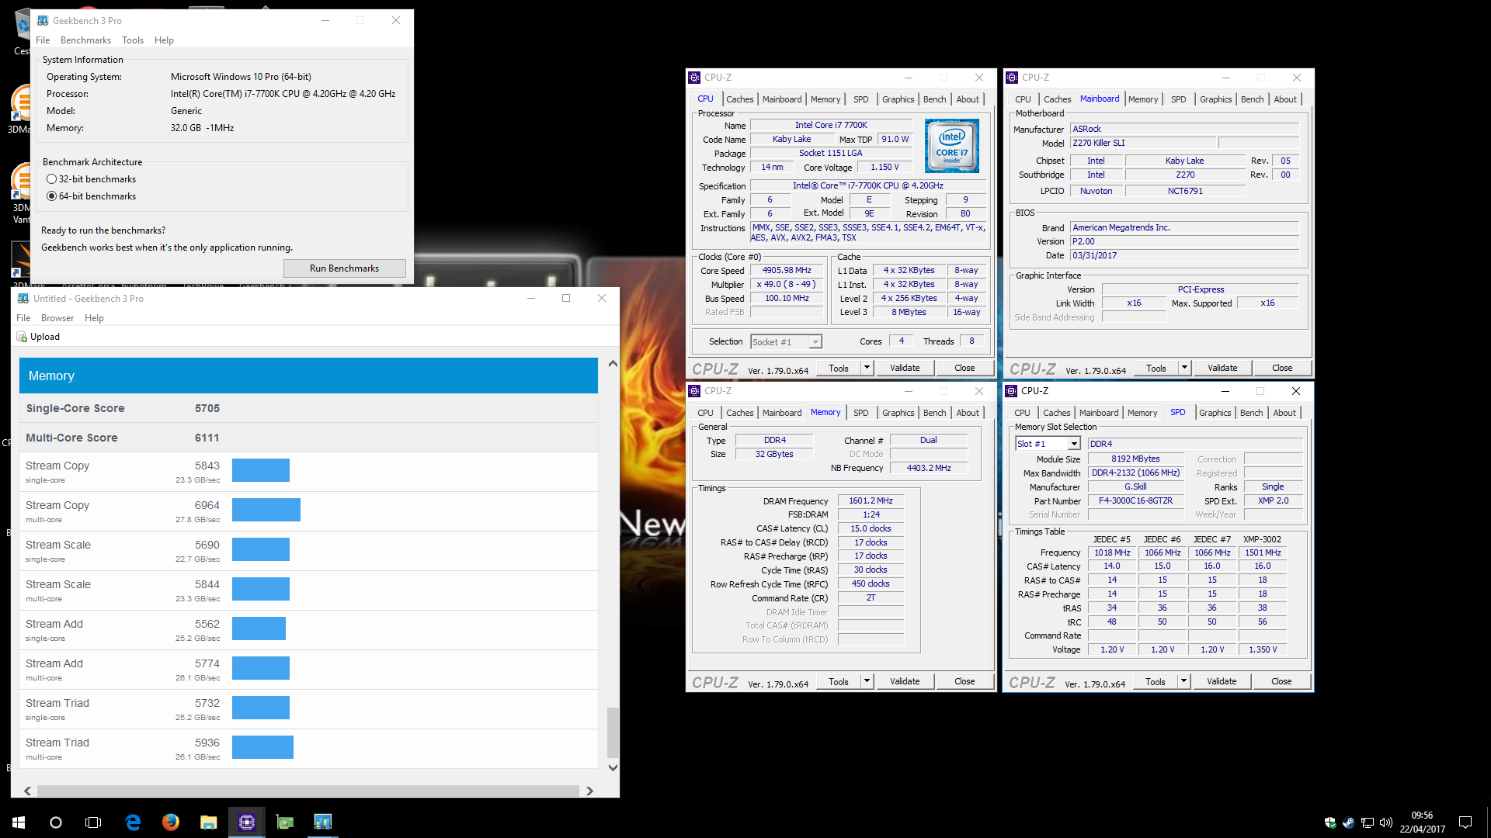This screenshot has height=838, width=1491.
Task: Click the Stream Copy single-core result row
Action: click(x=308, y=472)
